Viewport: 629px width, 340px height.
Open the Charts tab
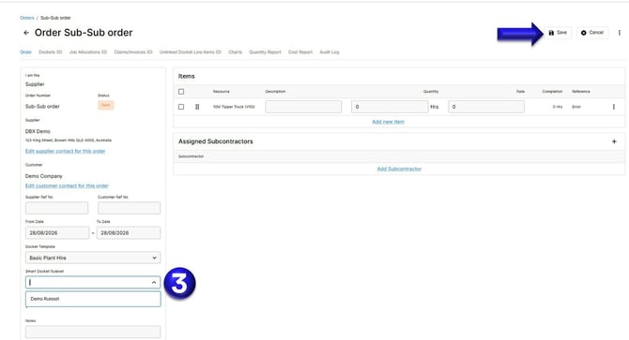coord(235,52)
